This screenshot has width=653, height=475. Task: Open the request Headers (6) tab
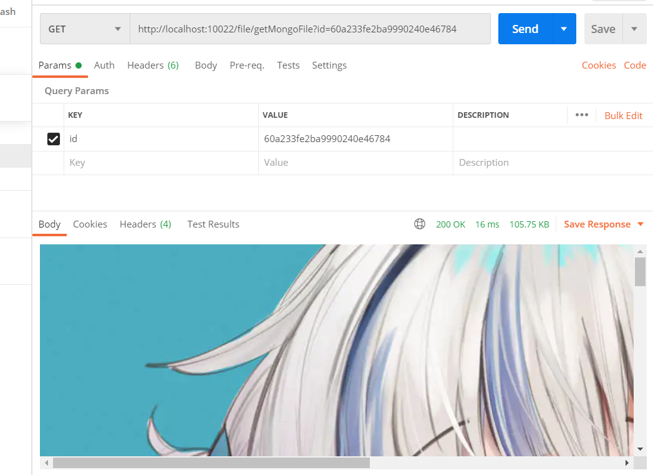coord(153,65)
